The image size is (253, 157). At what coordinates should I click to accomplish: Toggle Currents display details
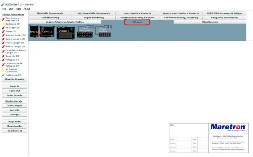(15, 110)
